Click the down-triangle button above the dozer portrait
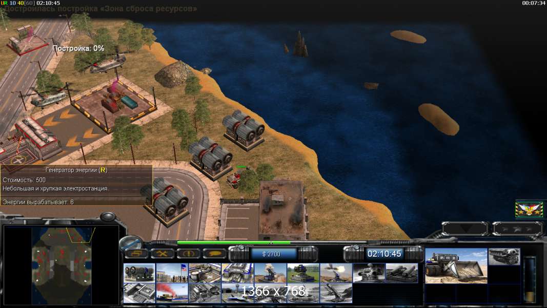The height and width of the screenshot is (308, 547). click(465, 229)
